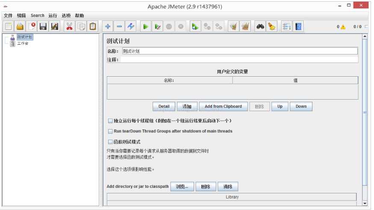Open the 选项 menu
The height and width of the screenshot is (210, 374).
pos(66,15)
